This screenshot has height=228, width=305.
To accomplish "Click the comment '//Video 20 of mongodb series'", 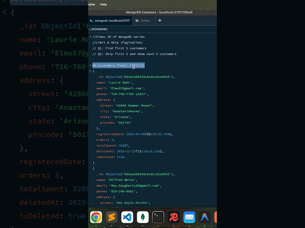I will [x=119, y=37].
